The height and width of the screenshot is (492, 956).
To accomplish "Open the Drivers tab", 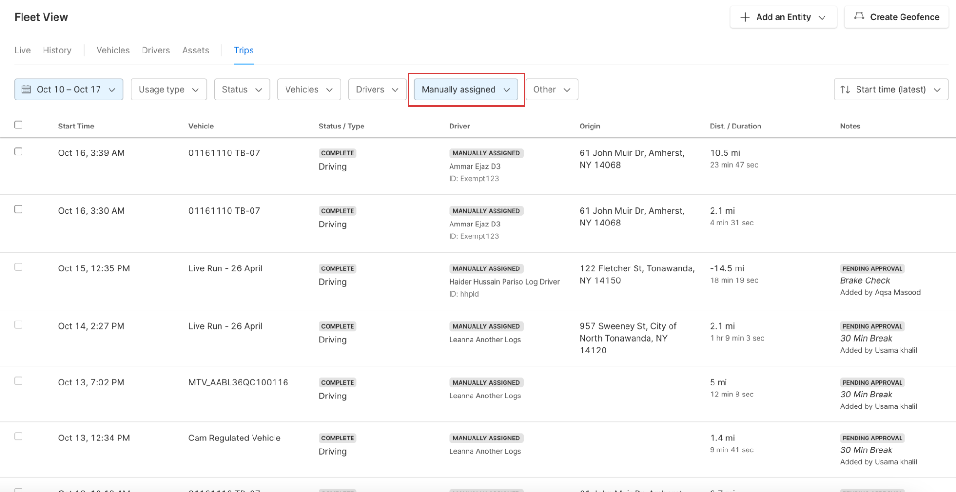I will (x=156, y=50).
